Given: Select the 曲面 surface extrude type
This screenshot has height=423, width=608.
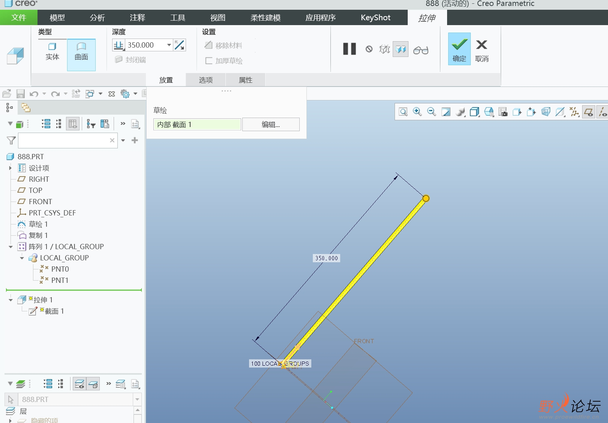Looking at the screenshot, I should pos(81,55).
